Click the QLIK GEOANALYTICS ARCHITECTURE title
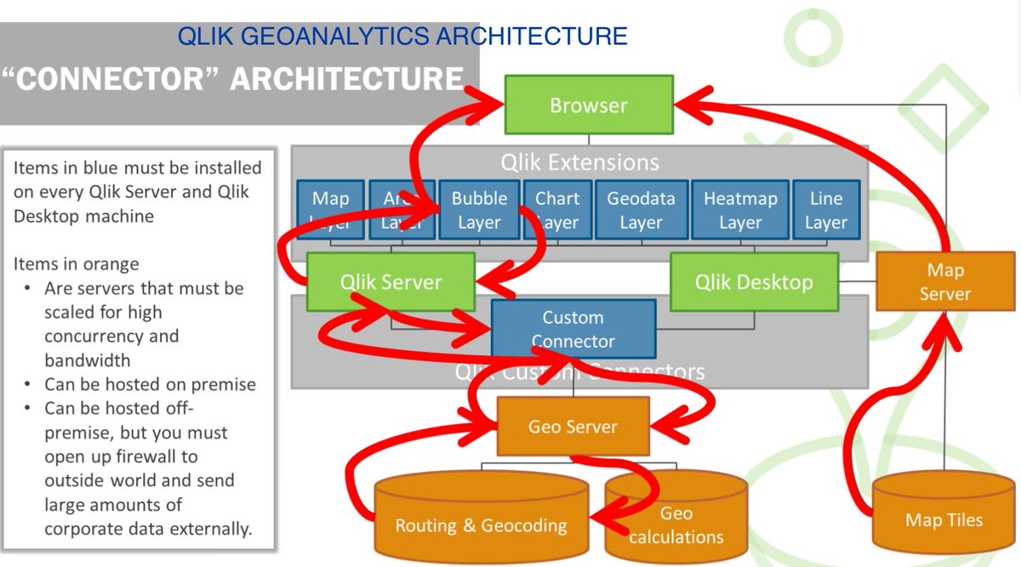The width and height of the screenshot is (1021, 567). 402,36
